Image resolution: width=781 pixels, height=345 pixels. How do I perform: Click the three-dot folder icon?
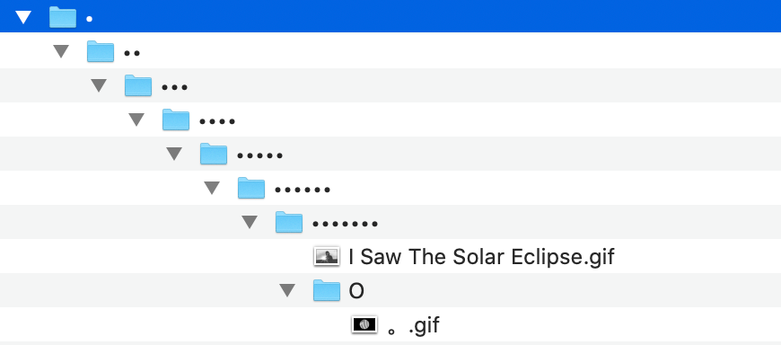pos(138,85)
